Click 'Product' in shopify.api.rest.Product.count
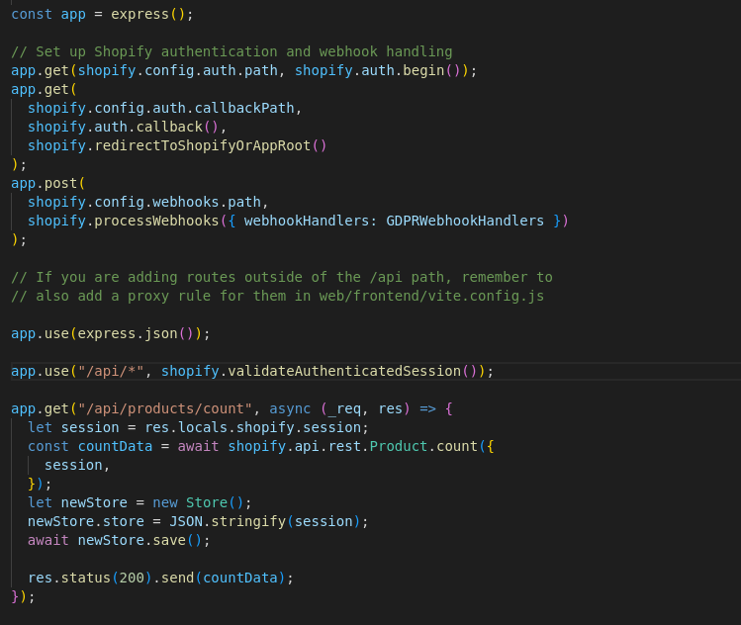 [x=398, y=446]
